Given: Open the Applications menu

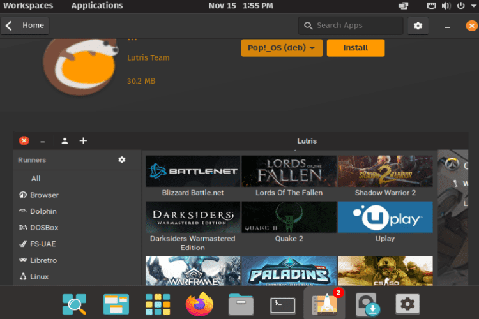Looking at the screenshot, I should pos(97,6).
